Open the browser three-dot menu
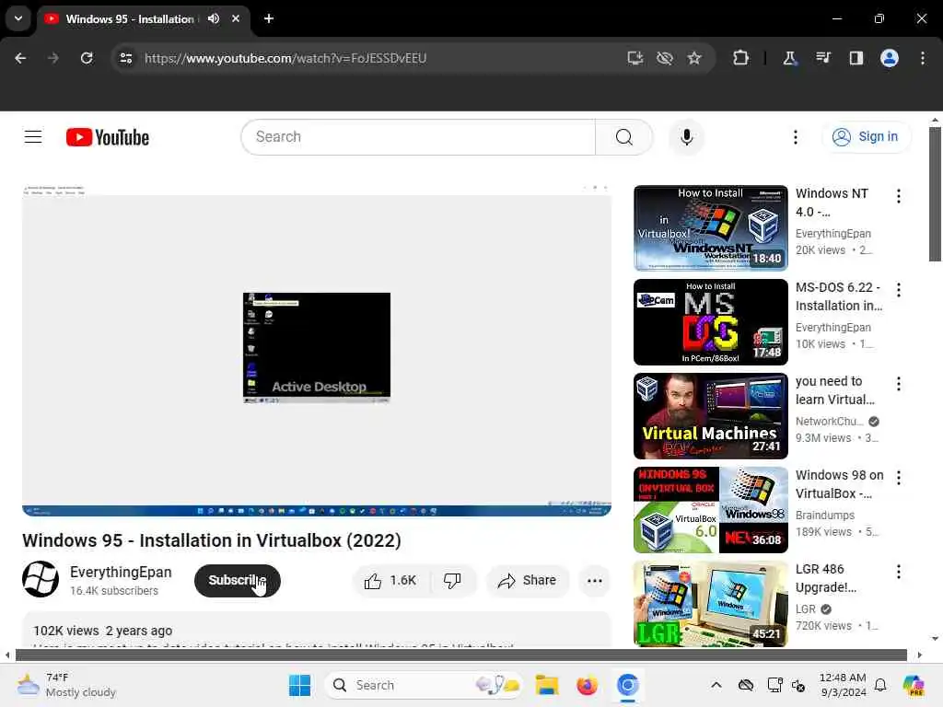The width and height of the screenshot is (943, 707). pyautogui.click(x=923, y=58)
